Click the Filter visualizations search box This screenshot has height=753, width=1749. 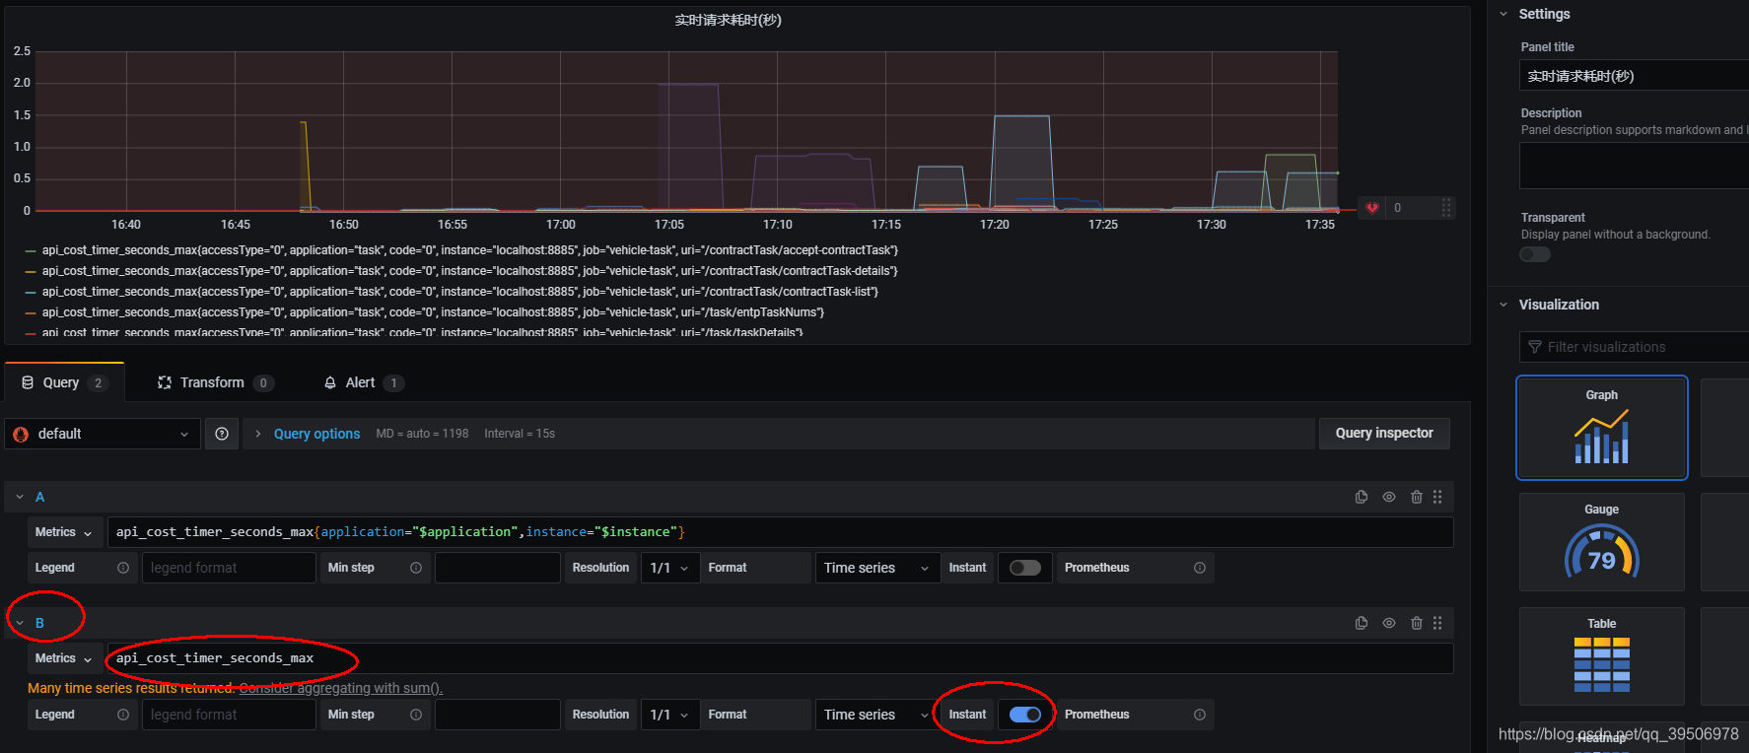(x=1634, y=347)
